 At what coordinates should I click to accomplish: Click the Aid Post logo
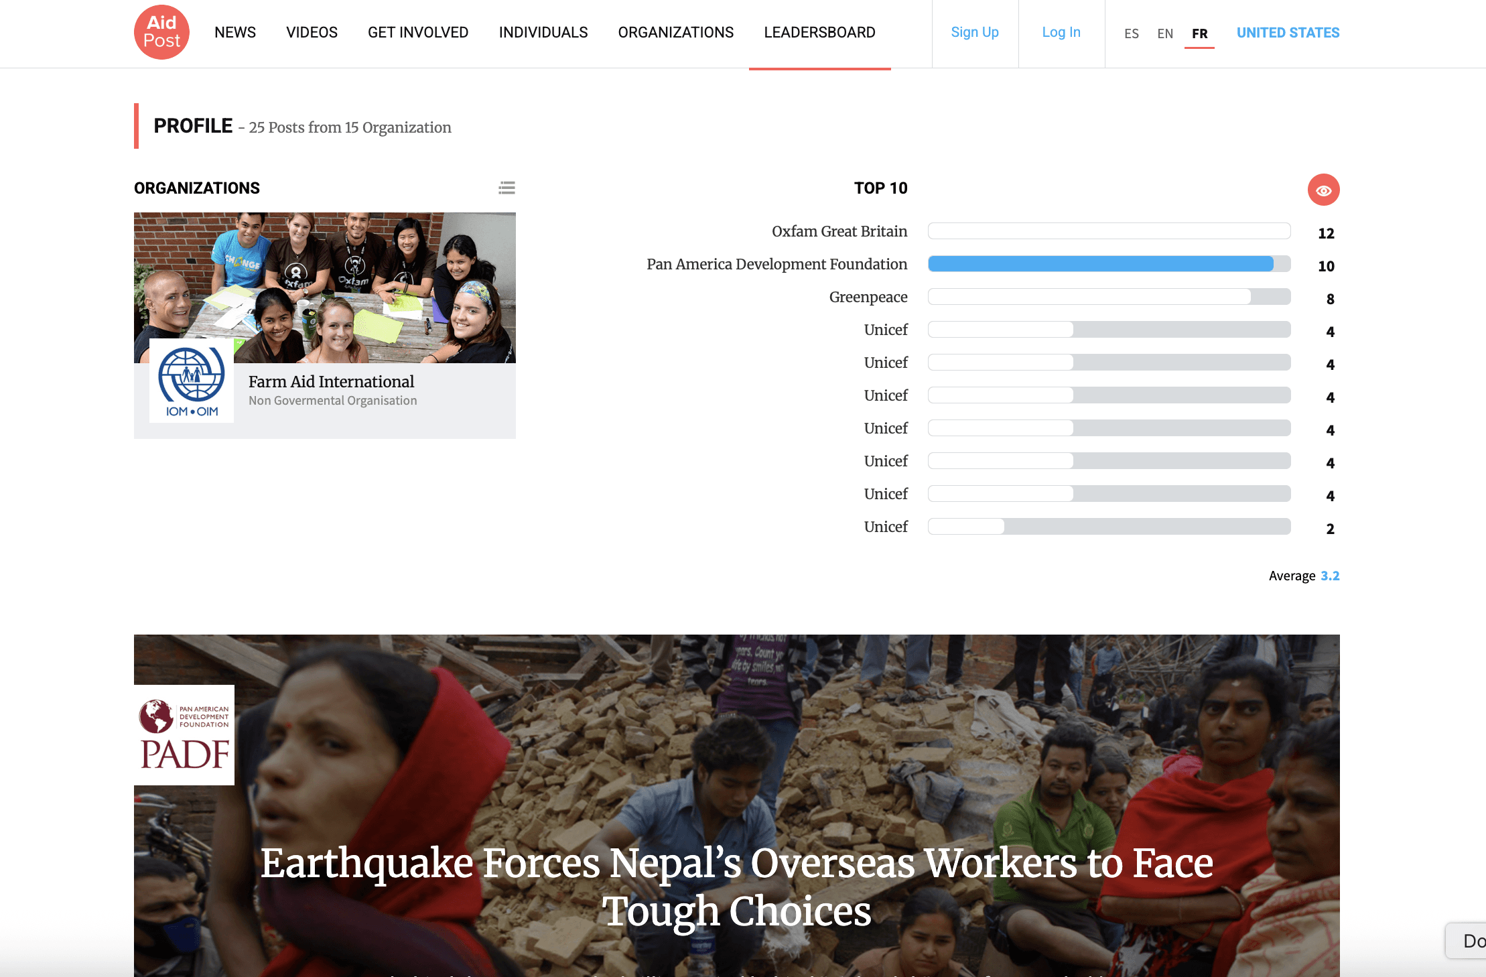(161, 32)
